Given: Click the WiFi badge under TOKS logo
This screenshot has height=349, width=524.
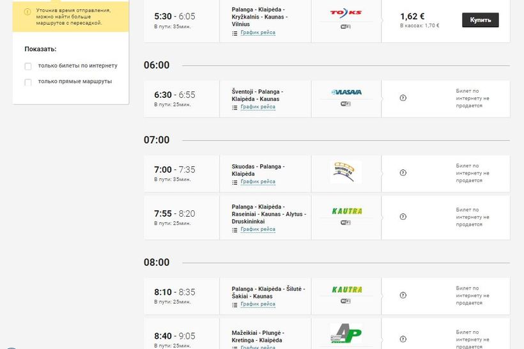Looking at the screenshot, I should pyautogui.click(x=346, y=27).
